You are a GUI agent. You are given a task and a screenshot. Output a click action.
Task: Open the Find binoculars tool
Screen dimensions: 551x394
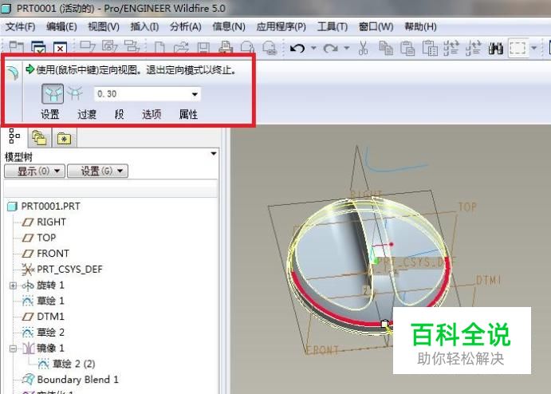coord(495,48)
